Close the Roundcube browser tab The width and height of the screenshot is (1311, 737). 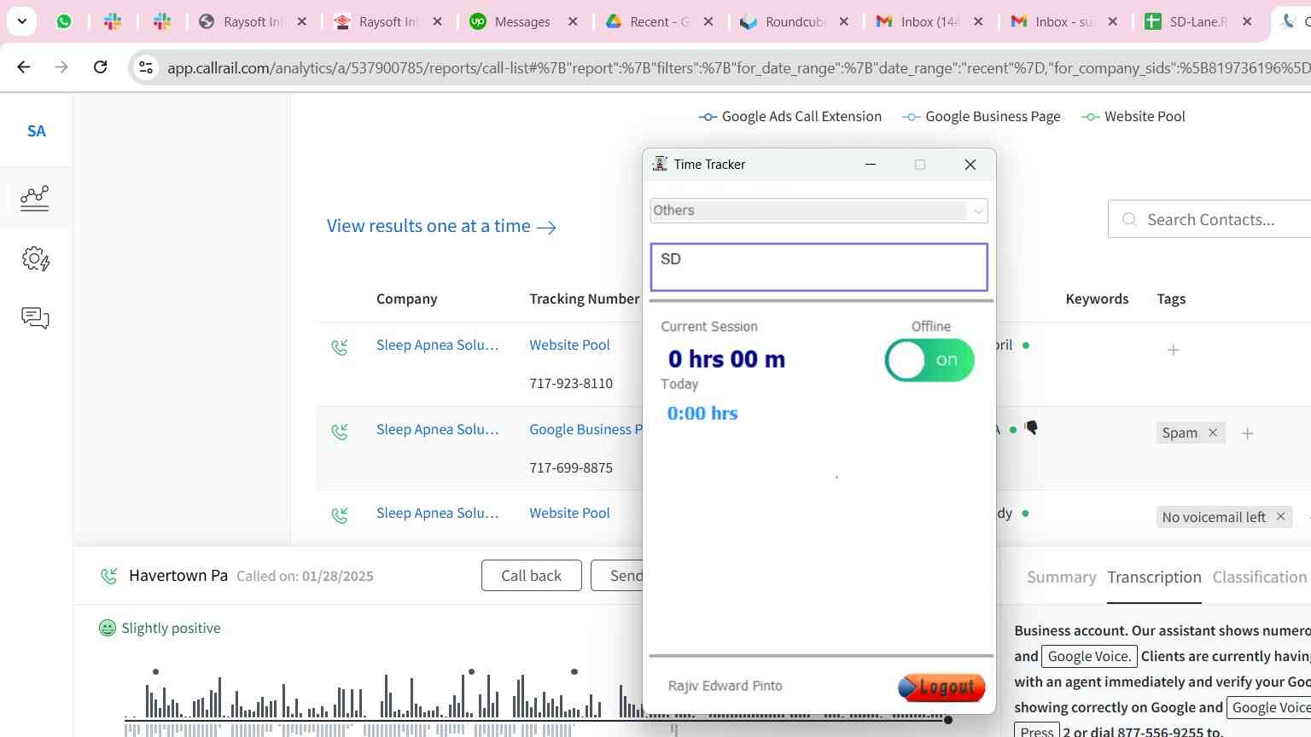(843, 21)
